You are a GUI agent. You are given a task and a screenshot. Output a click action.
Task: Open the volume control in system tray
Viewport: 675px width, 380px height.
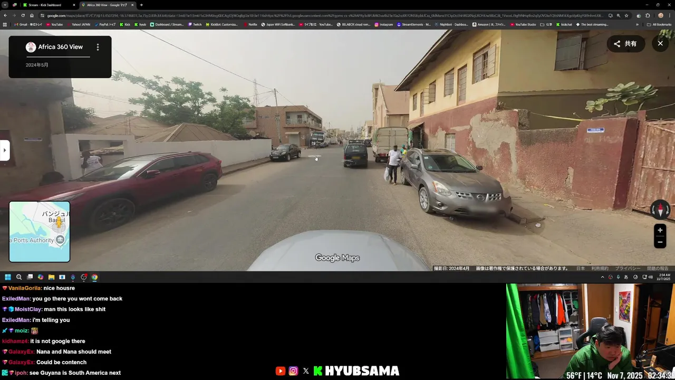[x=651, y=277]
